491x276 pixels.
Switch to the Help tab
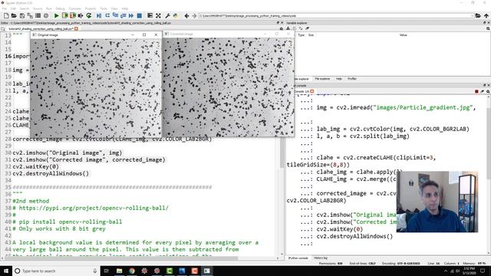tap(339, 79)
